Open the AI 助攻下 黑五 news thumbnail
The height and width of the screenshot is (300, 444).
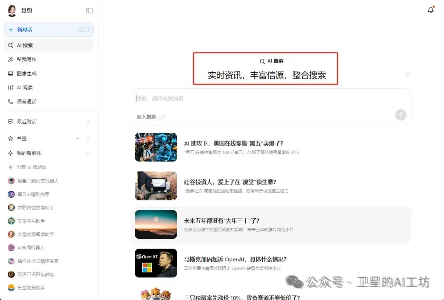click(x=156, y=147)
